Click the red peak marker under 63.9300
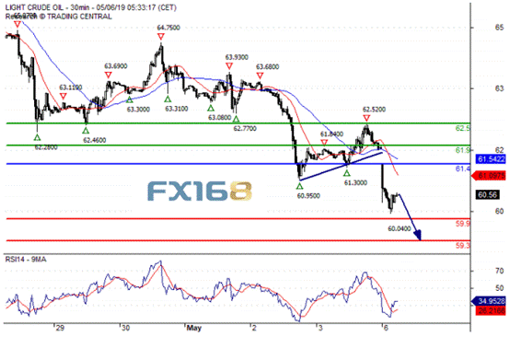Viewport: 510px width, 337px height. (x=229, y=66)
